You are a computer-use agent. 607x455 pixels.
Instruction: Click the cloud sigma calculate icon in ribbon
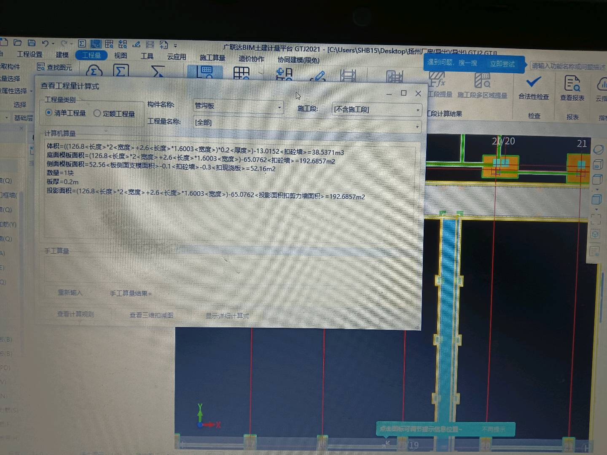coord(94,71)
